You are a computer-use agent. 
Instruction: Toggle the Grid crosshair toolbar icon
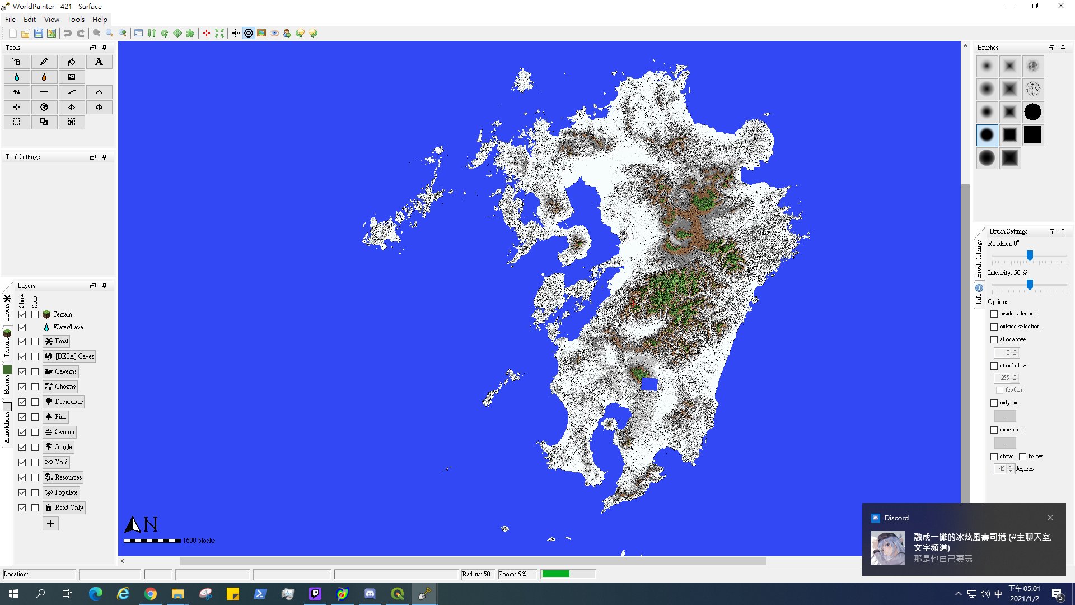tap(236, 33)
